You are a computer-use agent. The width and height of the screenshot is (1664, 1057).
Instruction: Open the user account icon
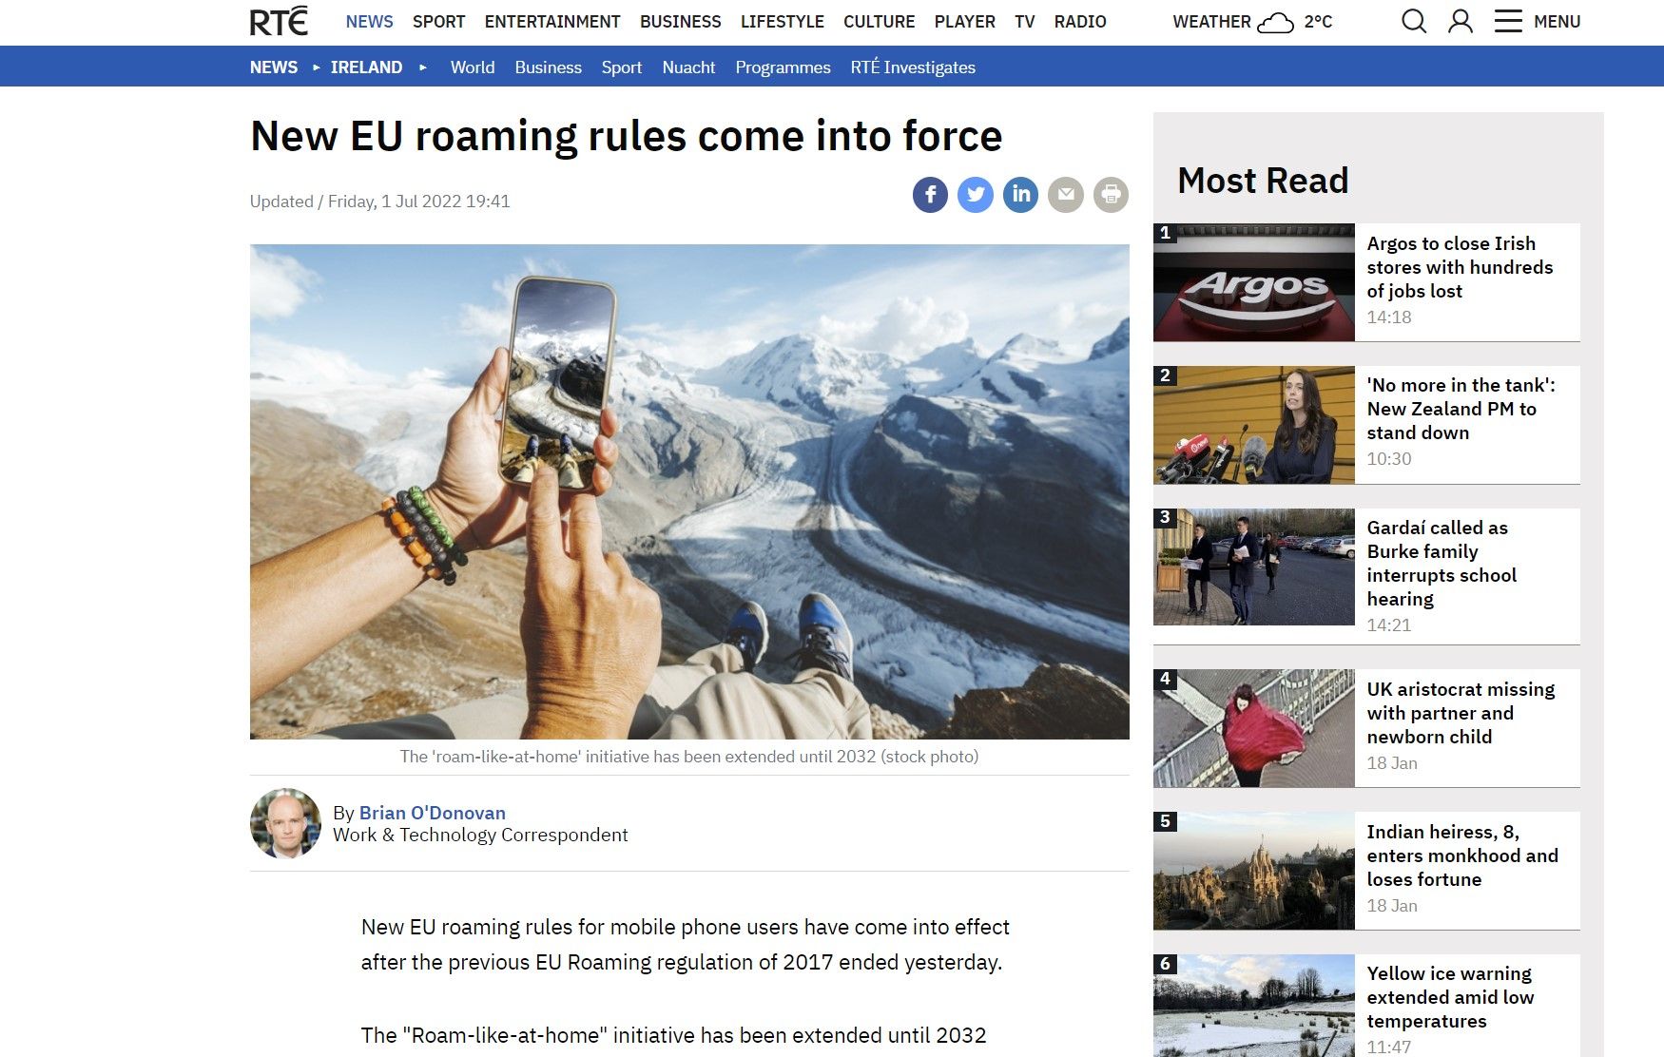click(x=1461, y=21)
